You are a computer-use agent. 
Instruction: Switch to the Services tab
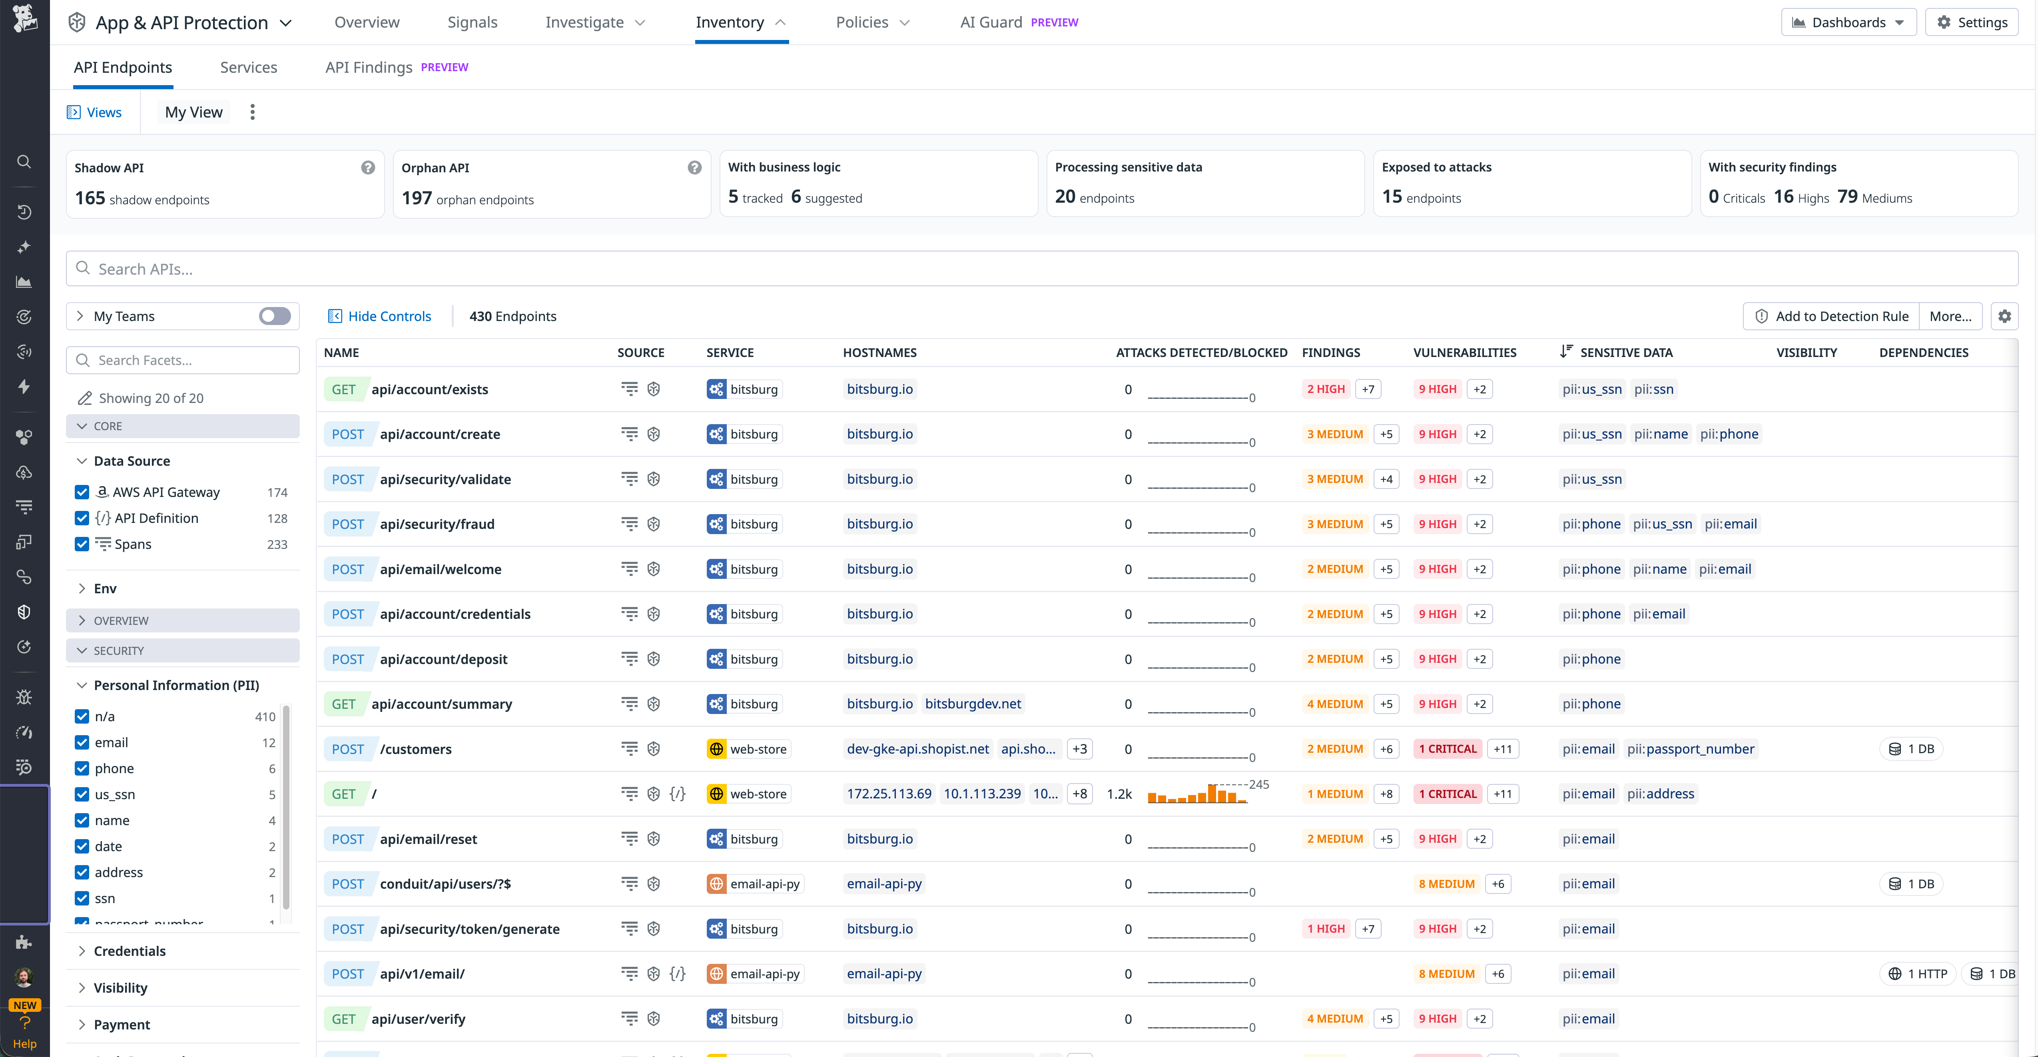[x=248, y=67]
